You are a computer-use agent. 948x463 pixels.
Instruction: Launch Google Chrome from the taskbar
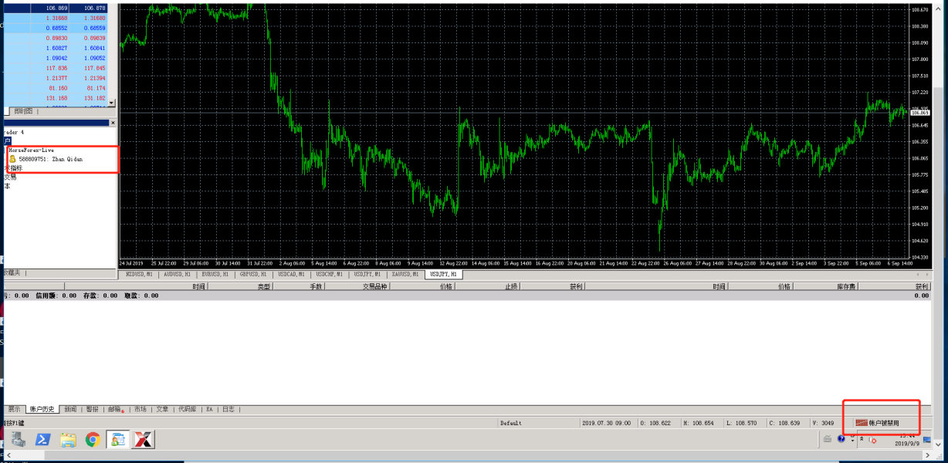point(93,440)
